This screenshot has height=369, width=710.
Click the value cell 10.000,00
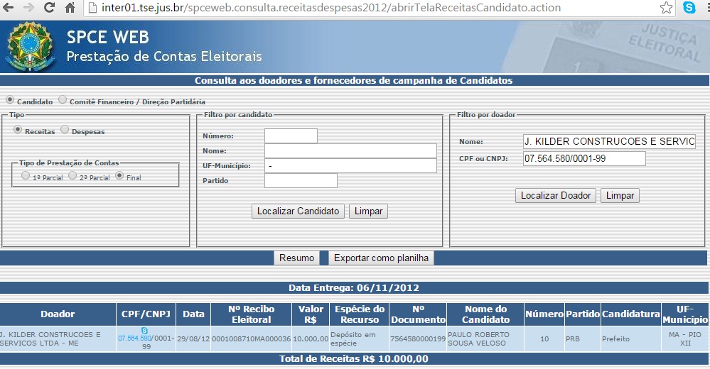pos(311,338)
